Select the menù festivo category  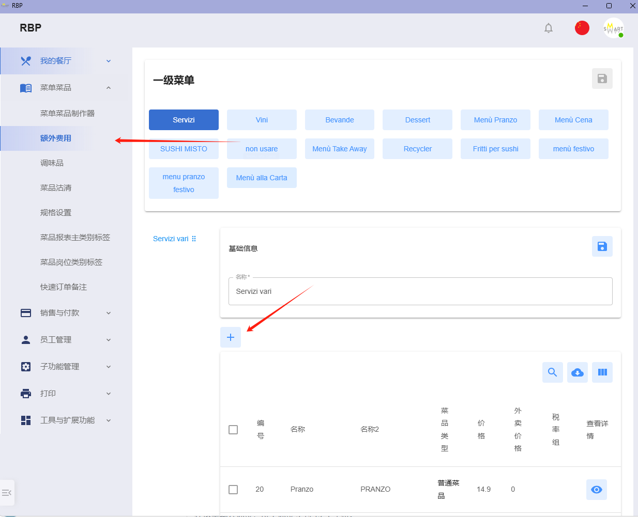[x=573, y=149]
